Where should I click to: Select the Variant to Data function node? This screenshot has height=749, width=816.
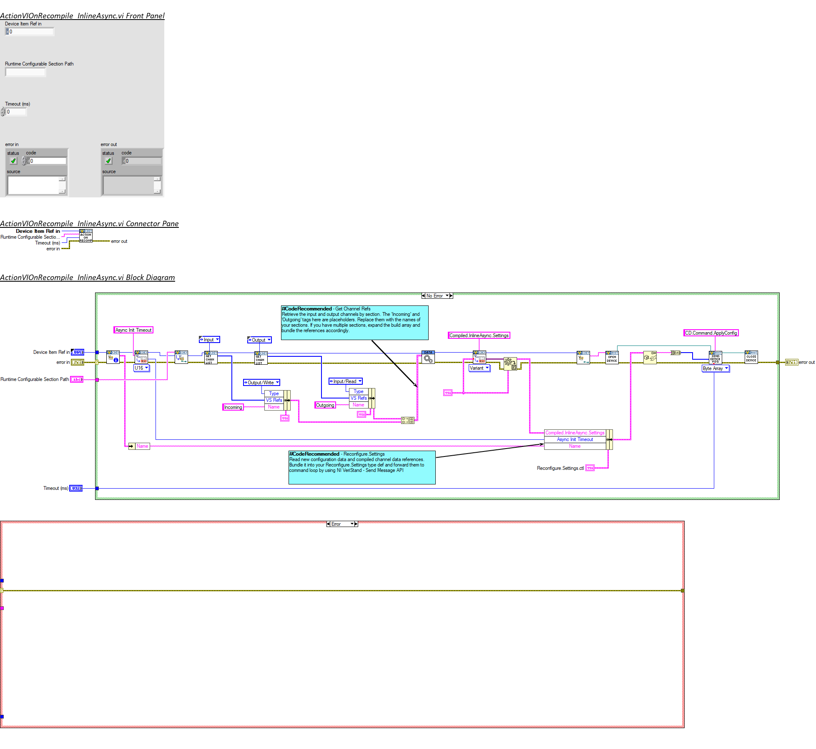[510, 363]
